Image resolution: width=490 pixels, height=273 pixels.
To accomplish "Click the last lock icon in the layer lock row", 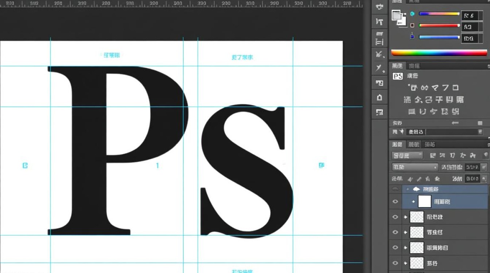I will [x=437, y=179].
